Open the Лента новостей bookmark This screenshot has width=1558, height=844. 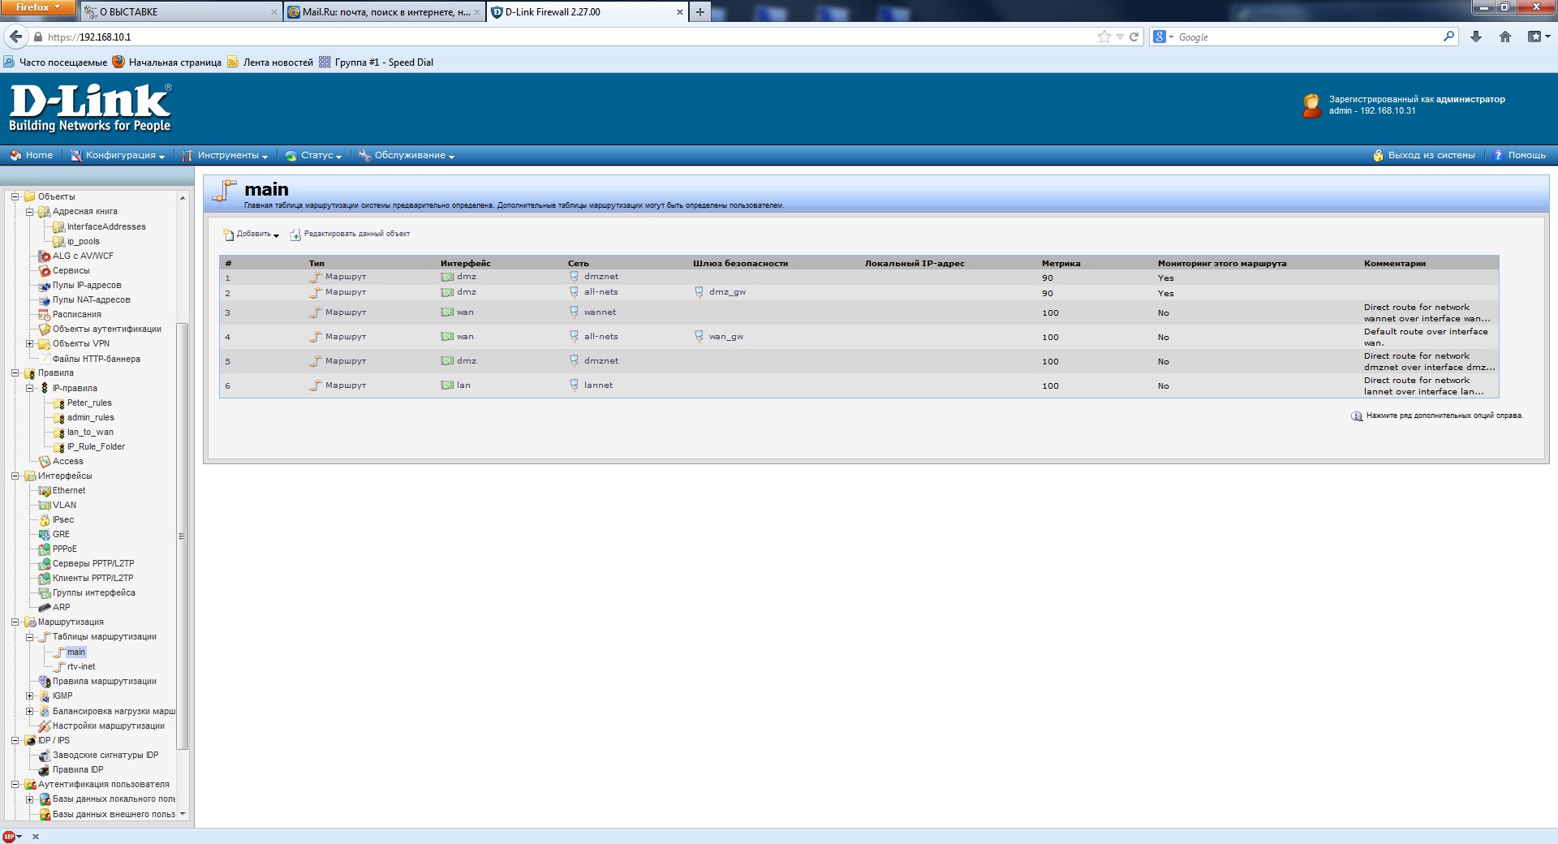click(270, 62)
